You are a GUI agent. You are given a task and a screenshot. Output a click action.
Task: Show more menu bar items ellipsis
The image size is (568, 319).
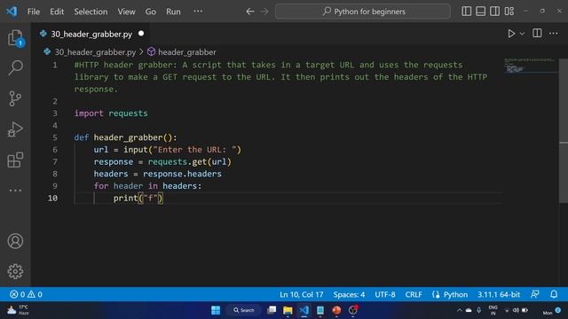click(x=198, y=12)
